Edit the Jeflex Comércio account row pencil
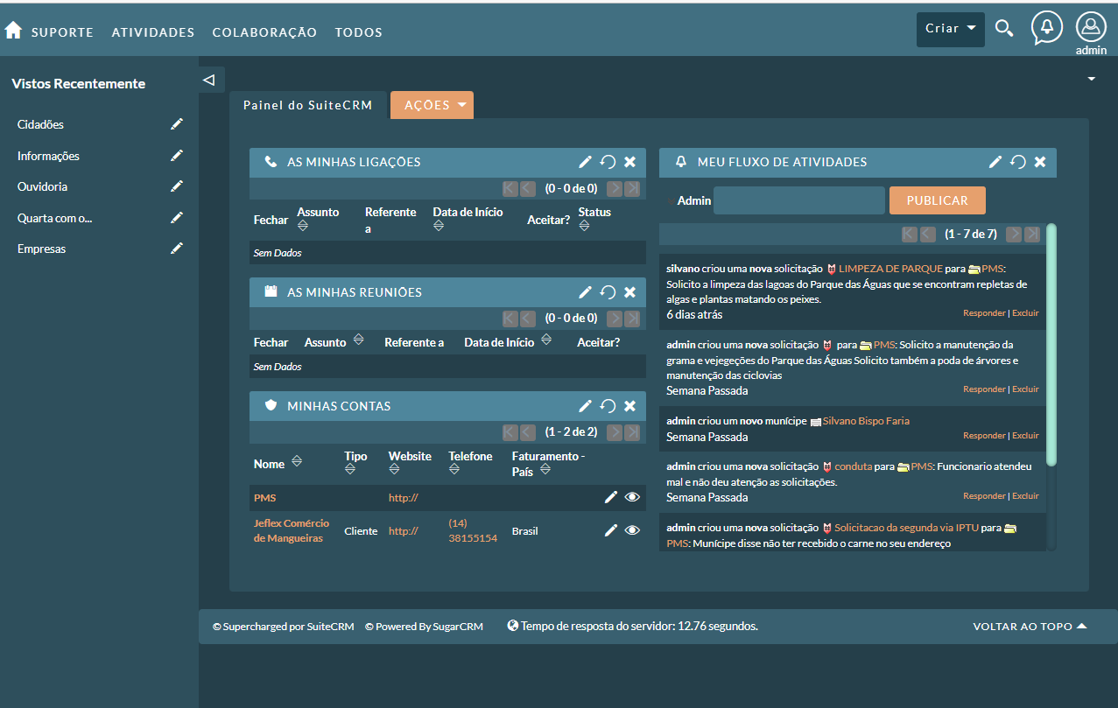1118x708 pixels. (x=611, y=530)
